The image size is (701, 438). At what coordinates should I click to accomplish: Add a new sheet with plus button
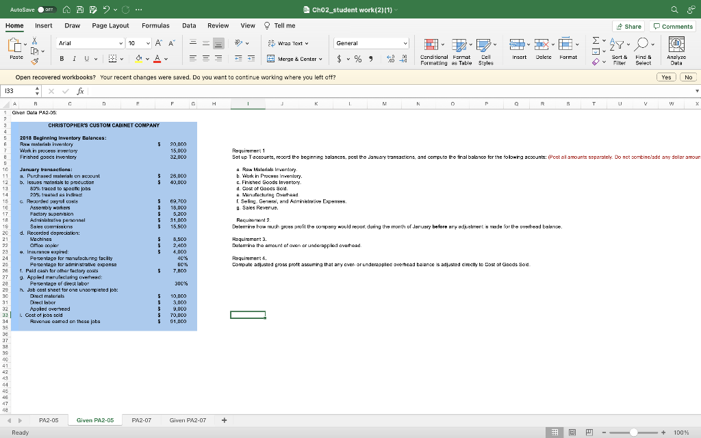point(225,420)
